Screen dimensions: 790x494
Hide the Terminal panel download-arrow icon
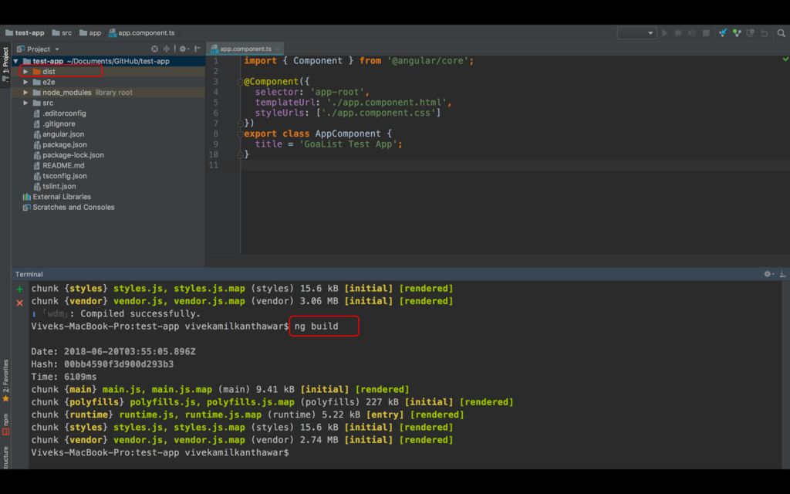[x=782, y=274]
